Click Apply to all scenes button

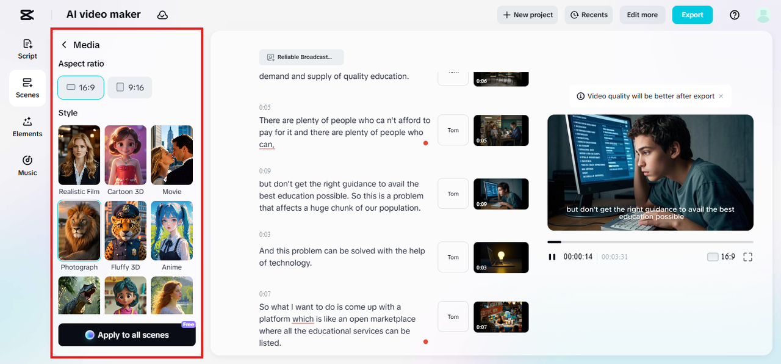pos(127,335)
